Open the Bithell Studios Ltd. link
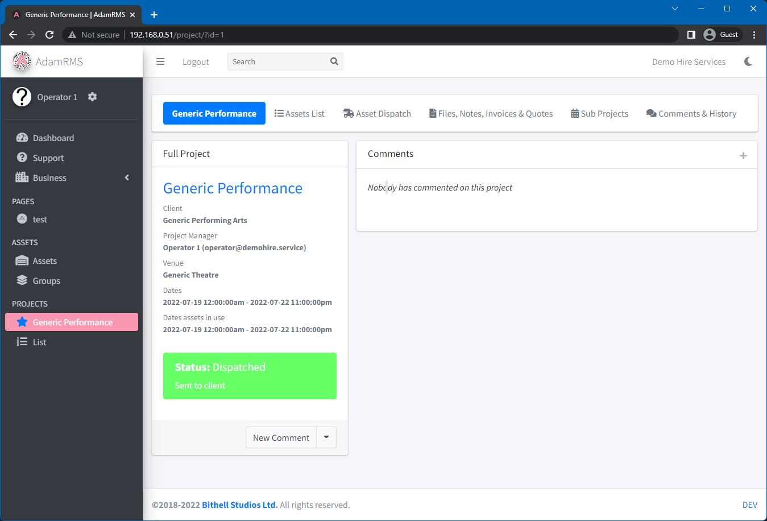 click(x=239, y=505)
